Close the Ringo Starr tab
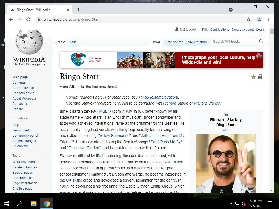 pyautogui.click(x=68, y=10)
